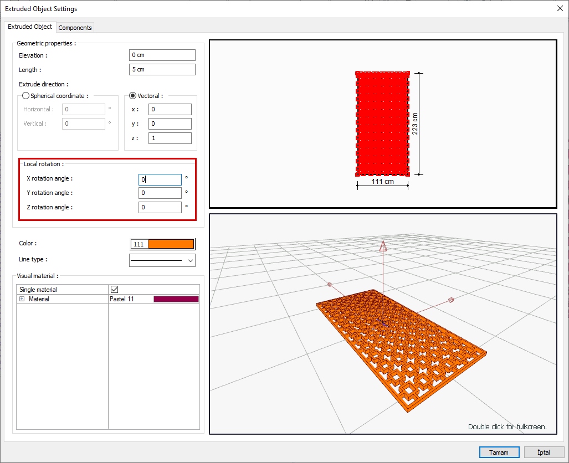Click the Elevation input field
Viewport: 569px width, 463px height.
[x=162, y=55]
